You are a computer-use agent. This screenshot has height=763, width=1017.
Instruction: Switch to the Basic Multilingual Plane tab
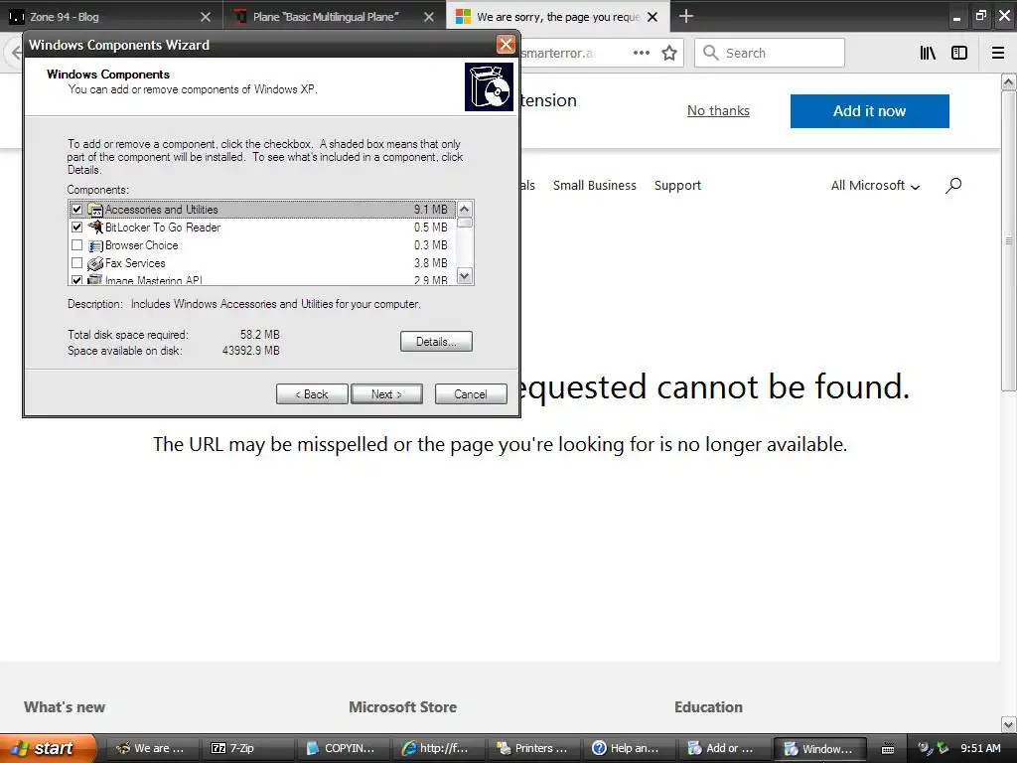pyautogui.click(x=334, y=17)
